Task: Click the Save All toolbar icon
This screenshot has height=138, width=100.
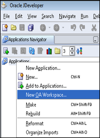Action: point(31,28)
